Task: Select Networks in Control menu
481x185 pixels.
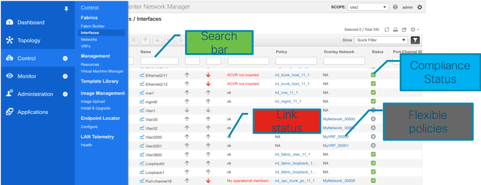Action: tap(88, 39)
